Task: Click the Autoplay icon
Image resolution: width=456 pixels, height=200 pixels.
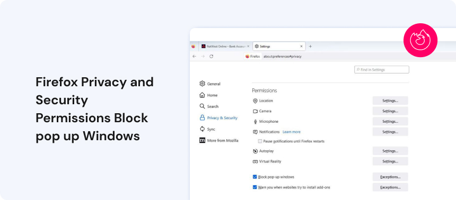Action: tap(255, 151)
